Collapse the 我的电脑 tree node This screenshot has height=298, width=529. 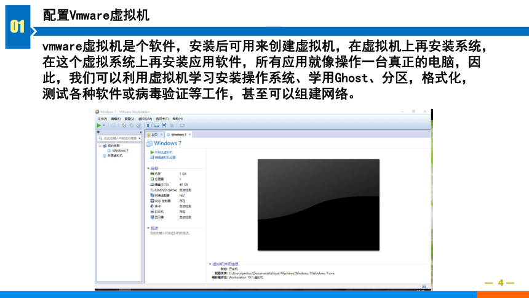[100, 146]
